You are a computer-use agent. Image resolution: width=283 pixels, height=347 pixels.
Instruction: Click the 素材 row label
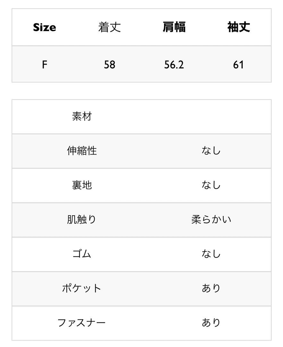(x=82, y=116)
